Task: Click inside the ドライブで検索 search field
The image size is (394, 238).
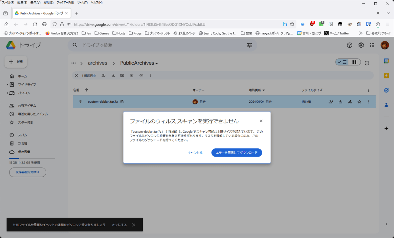Action: (148, 45)
